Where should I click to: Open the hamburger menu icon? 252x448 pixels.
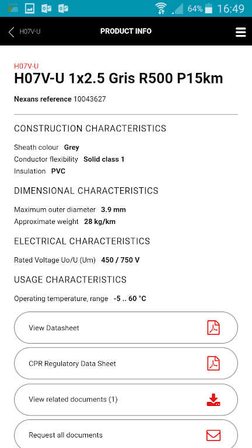coord(240,32)
